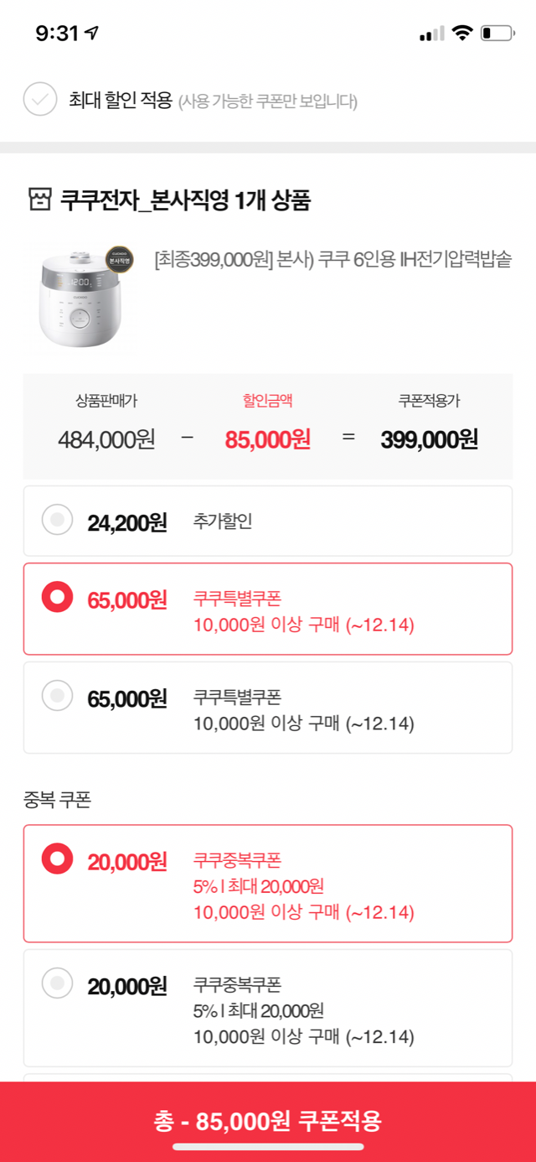
Task: Tap the Wi-Fi status icon
Action: click(461, 34)
